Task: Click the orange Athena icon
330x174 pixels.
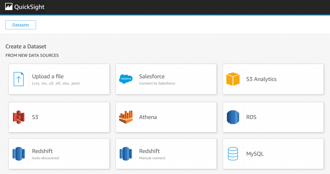Action: (x=126, y=117)
